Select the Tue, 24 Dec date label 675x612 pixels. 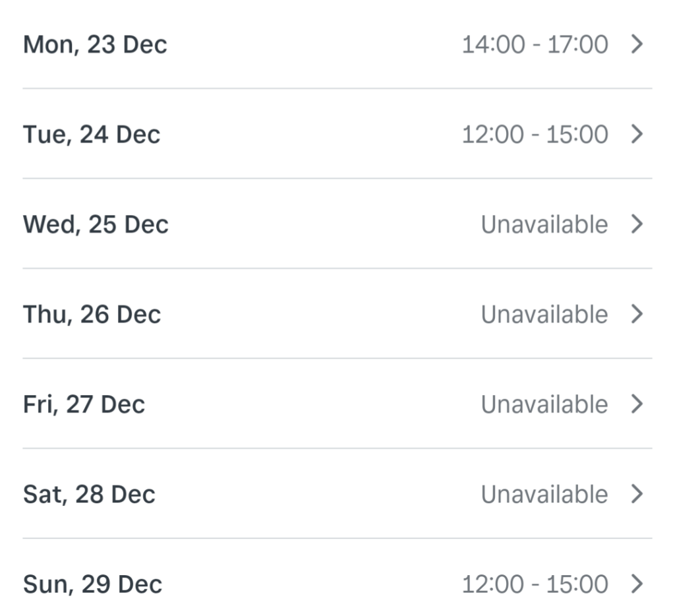92,135
